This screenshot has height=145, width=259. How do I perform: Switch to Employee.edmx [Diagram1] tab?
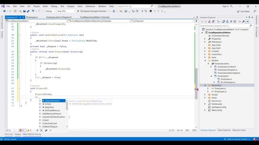click(x=59, y=17)
